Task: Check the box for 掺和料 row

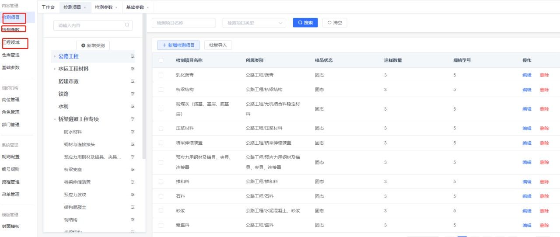Action: coord(161,181)
